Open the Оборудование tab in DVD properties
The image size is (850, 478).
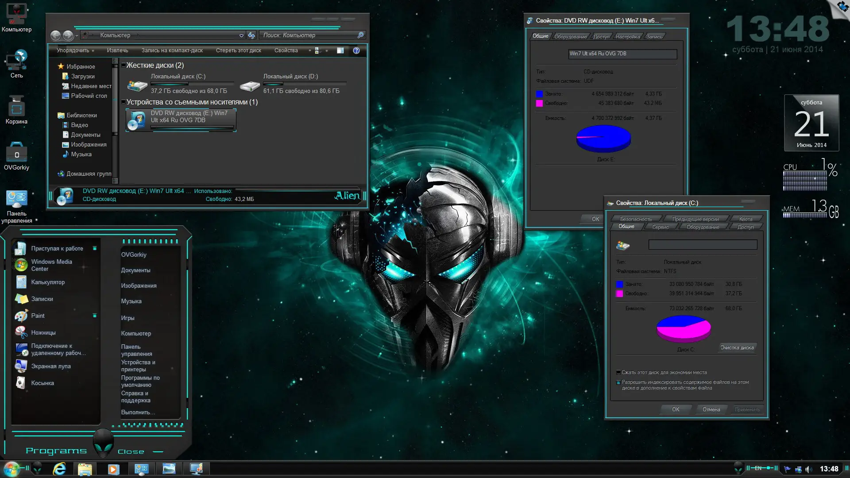point(570,37)
